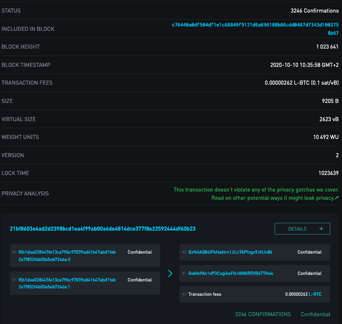
Task: Click Confidential label of input #0
Action: [139, 252]
